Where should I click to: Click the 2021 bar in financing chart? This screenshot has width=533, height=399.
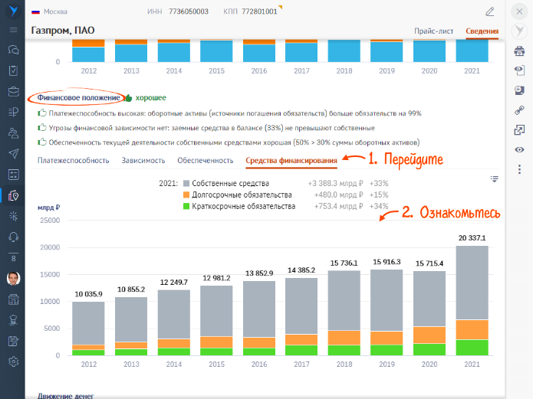pyautogui.click(x=472, y=300)
